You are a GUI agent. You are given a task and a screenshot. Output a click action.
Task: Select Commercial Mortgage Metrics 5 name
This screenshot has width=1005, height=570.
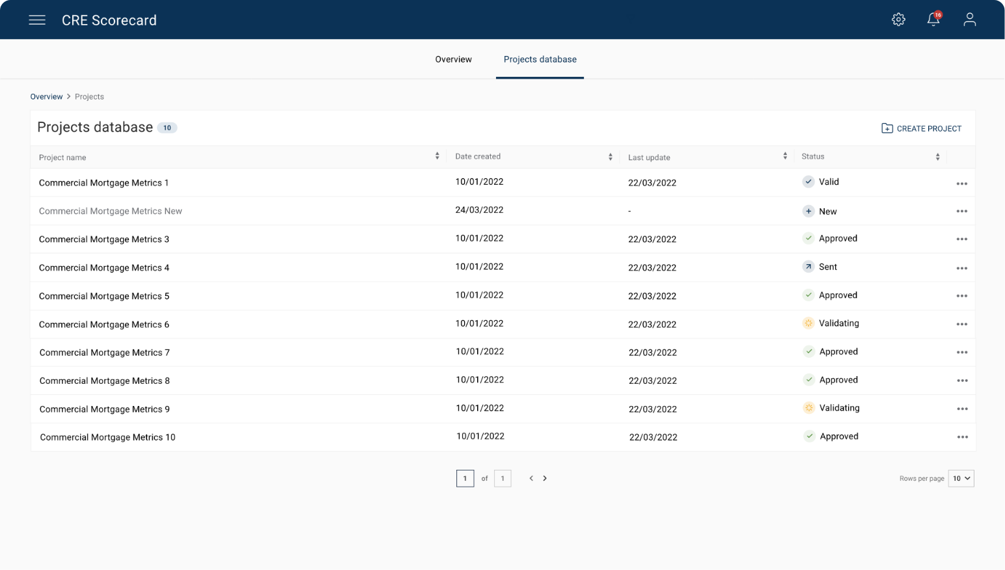click(x=104, y=296)
